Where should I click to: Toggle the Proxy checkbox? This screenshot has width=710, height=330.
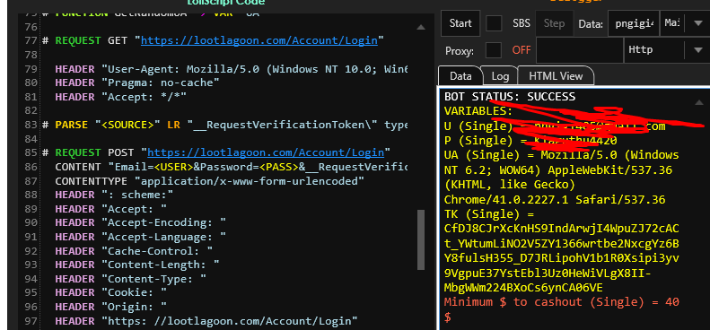tap(494, 50)
